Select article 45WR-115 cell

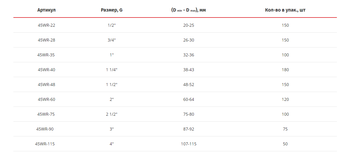pyautogui.click(x=45, y=144)
